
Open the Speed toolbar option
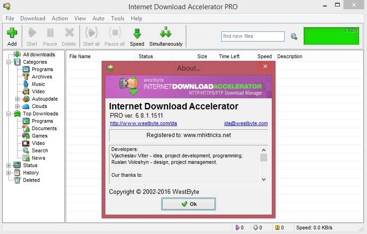coord(137,37)
